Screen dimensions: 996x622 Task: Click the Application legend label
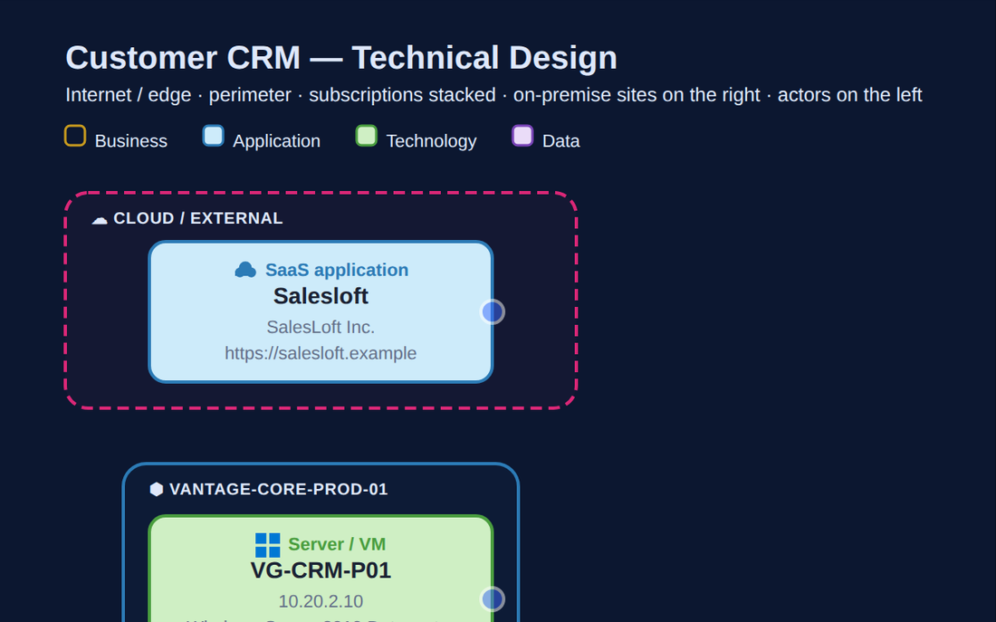pos(276,141)
